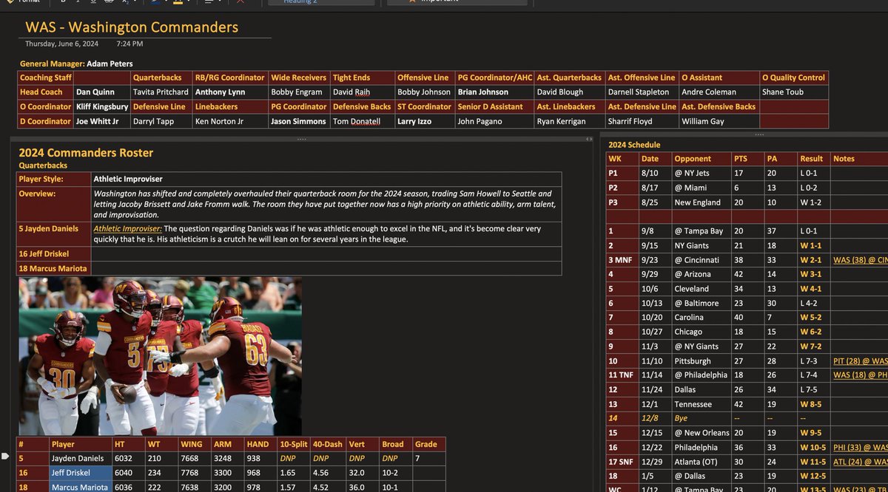Click the font color A icon

pyautogui.click(x=153, y=2)
